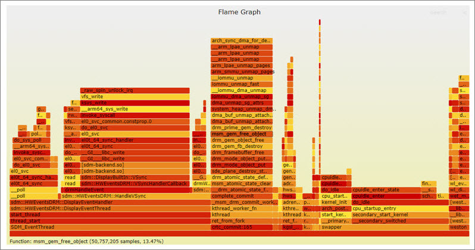The width and height of the screenshot is (475, 250).
Task: Select the msm_gem_free_object frame
Action: coord(242,134)
